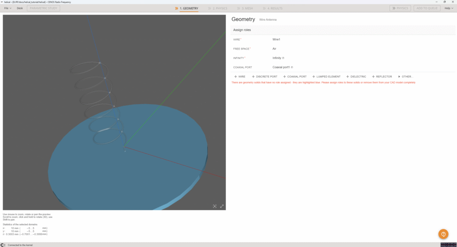Click the Parametric Study button
The width and height of the screenshot is (457, 247).
(43, 8)
